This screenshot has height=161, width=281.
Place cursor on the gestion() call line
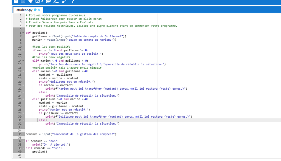click(x=40, y=152)
